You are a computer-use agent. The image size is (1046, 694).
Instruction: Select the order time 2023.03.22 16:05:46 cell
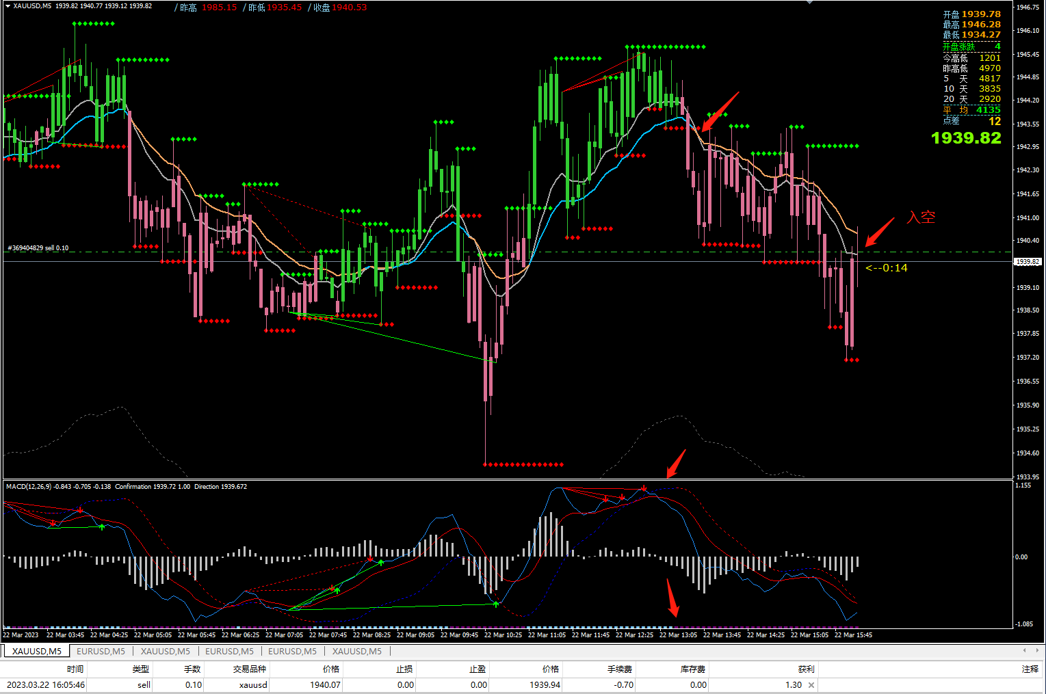46,685
